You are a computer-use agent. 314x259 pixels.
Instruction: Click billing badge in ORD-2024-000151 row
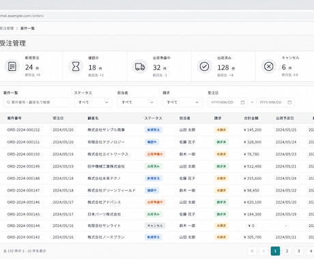coord(221,142)
